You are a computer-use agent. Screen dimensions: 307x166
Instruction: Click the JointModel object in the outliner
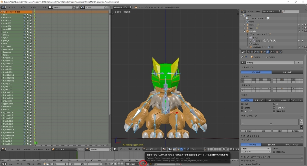point(257,47)
